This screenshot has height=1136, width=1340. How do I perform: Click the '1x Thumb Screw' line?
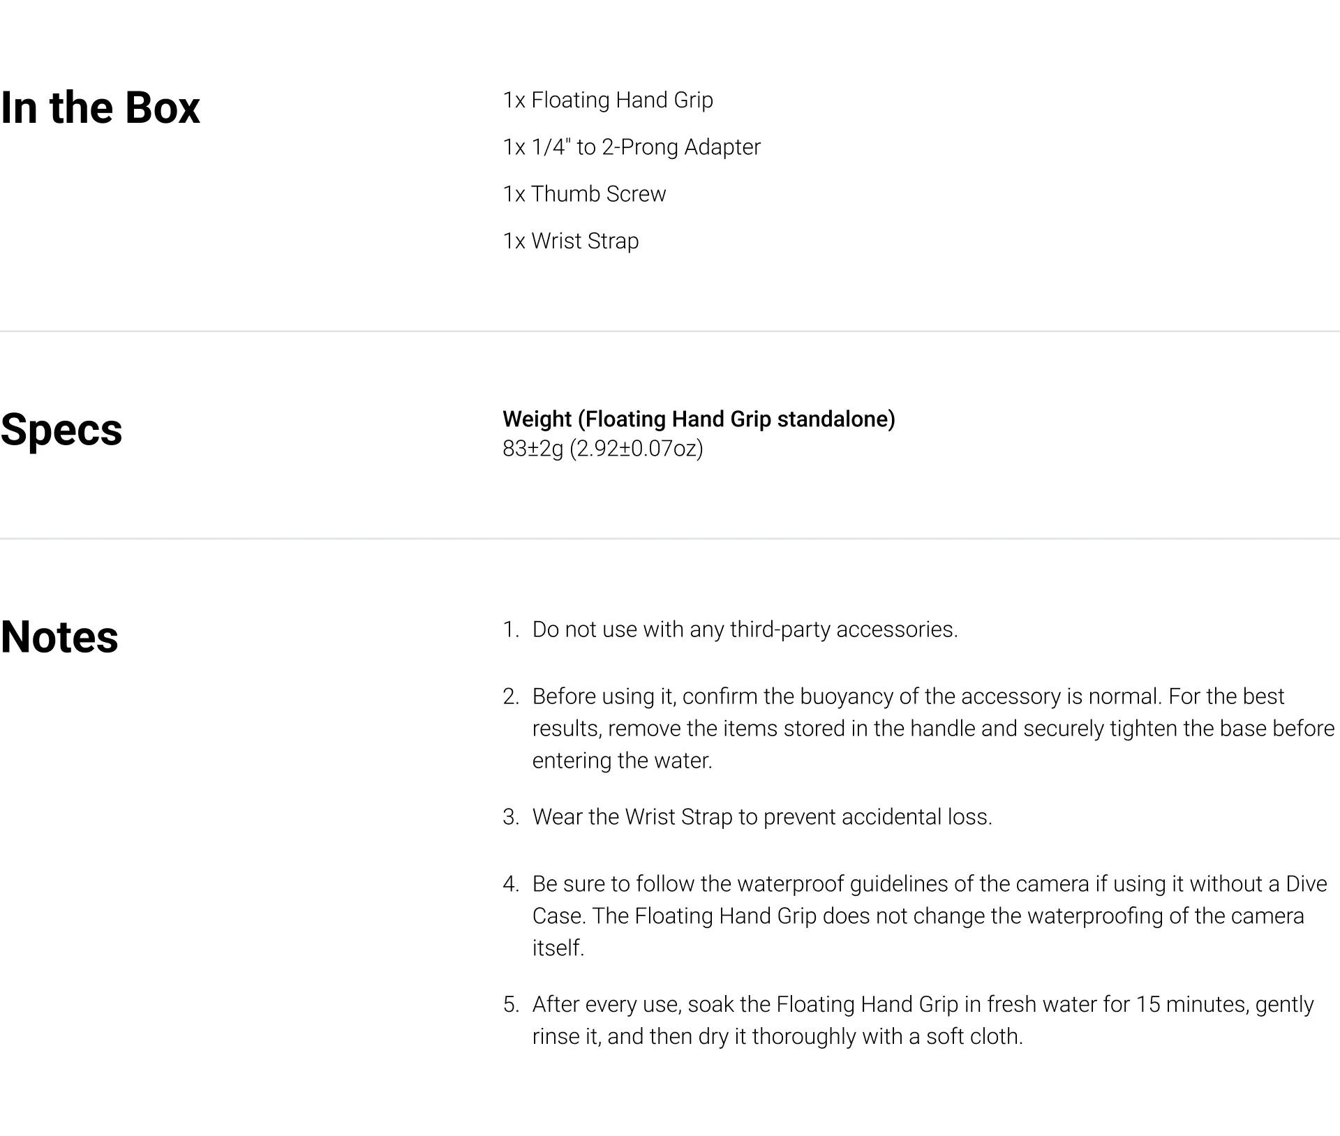point(585,194)
